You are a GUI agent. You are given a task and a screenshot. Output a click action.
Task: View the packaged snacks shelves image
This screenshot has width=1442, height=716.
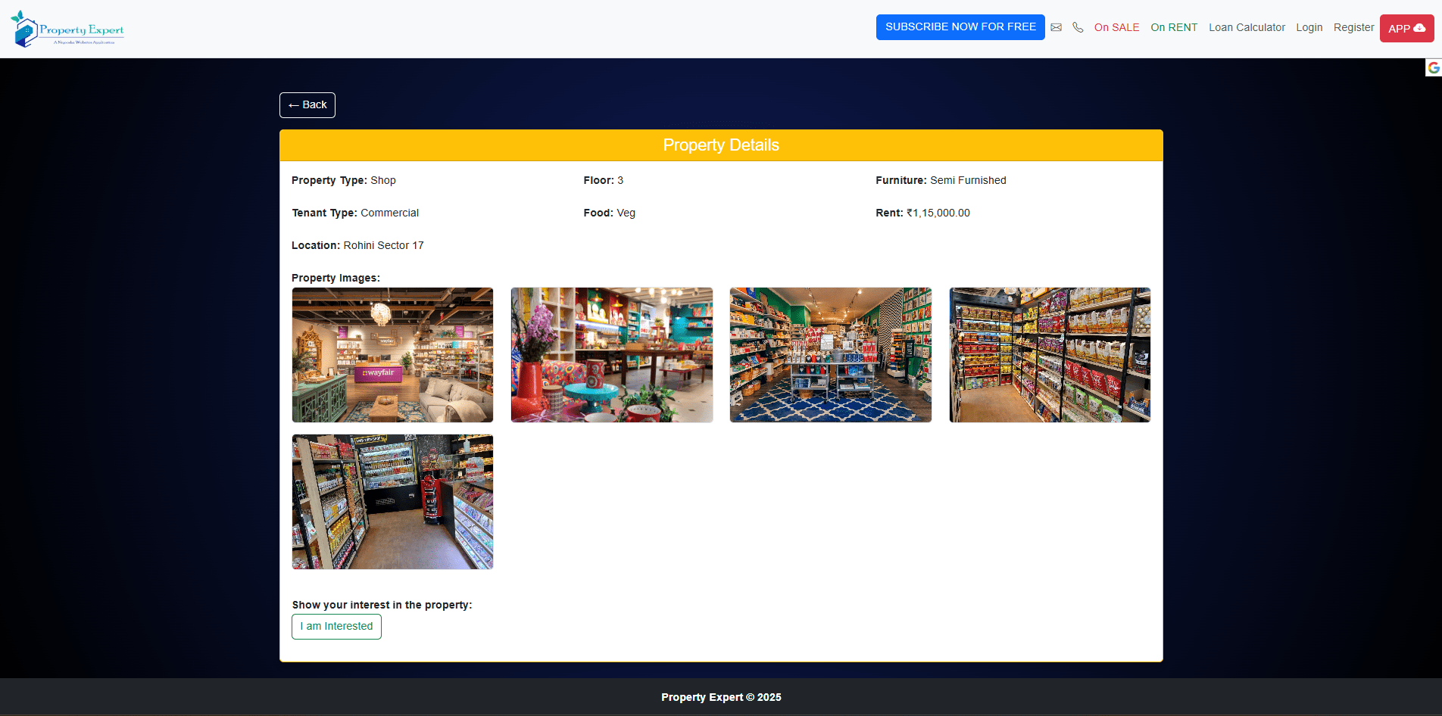click(1050, 355)
